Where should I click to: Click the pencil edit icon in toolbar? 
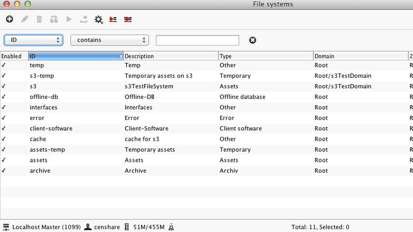click(x=24, y=19)
